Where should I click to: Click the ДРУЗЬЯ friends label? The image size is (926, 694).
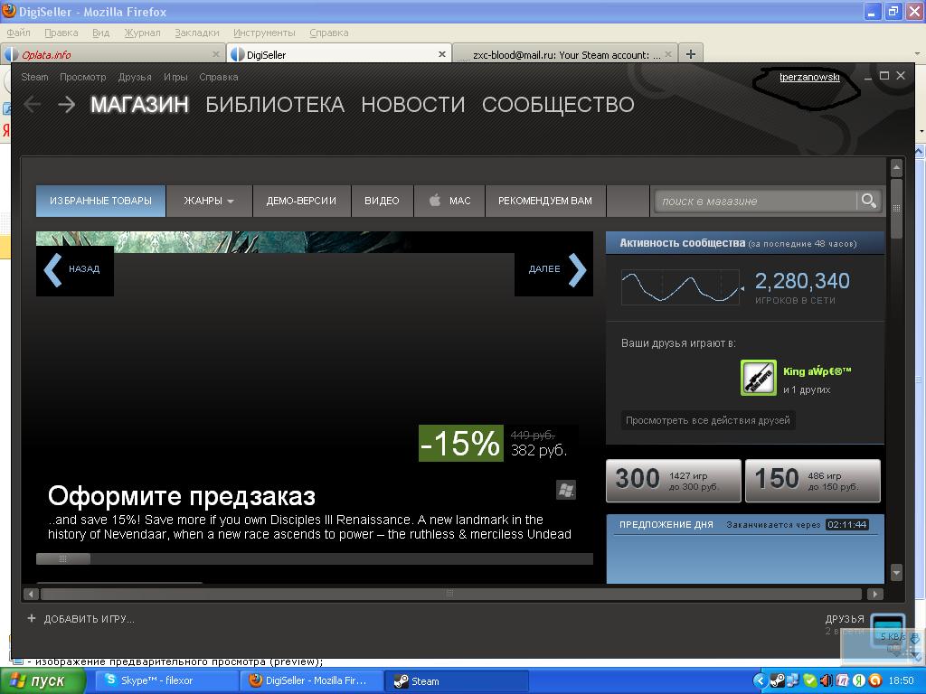[x=845, y=619]
